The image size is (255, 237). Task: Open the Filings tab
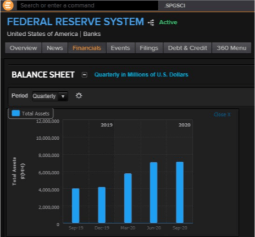pyautogui.click(x=149, y=48)
